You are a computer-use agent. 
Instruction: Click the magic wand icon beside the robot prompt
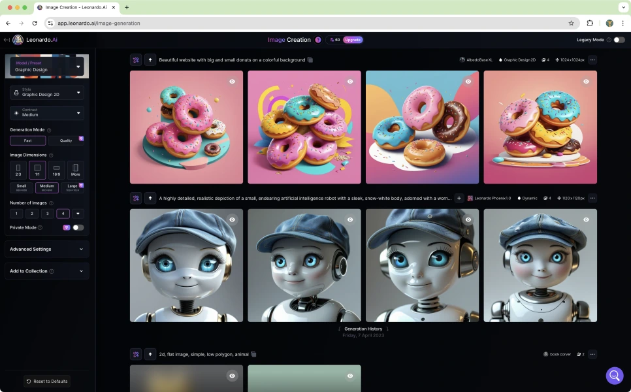136,198
